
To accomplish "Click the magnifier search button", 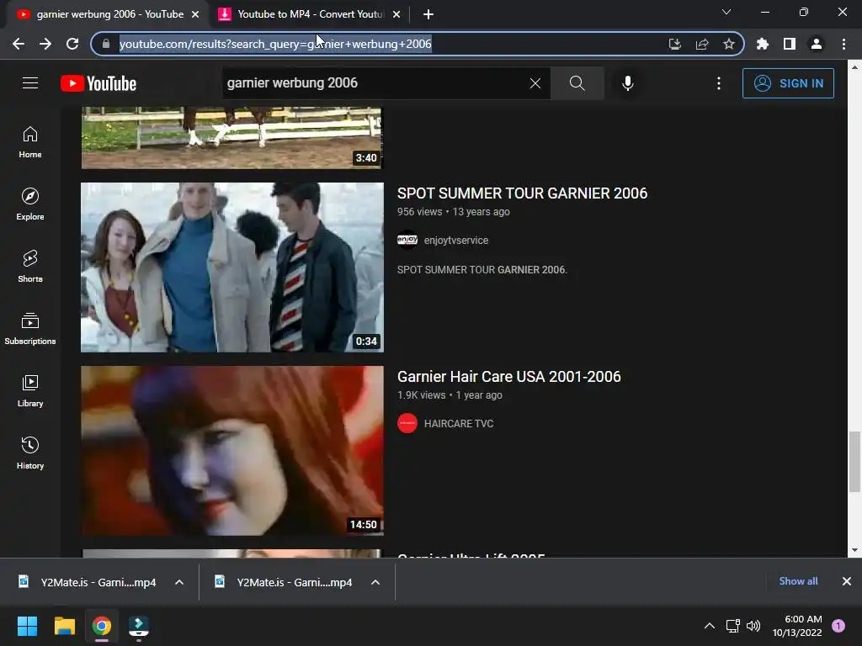I will click(x=577, y=83).
